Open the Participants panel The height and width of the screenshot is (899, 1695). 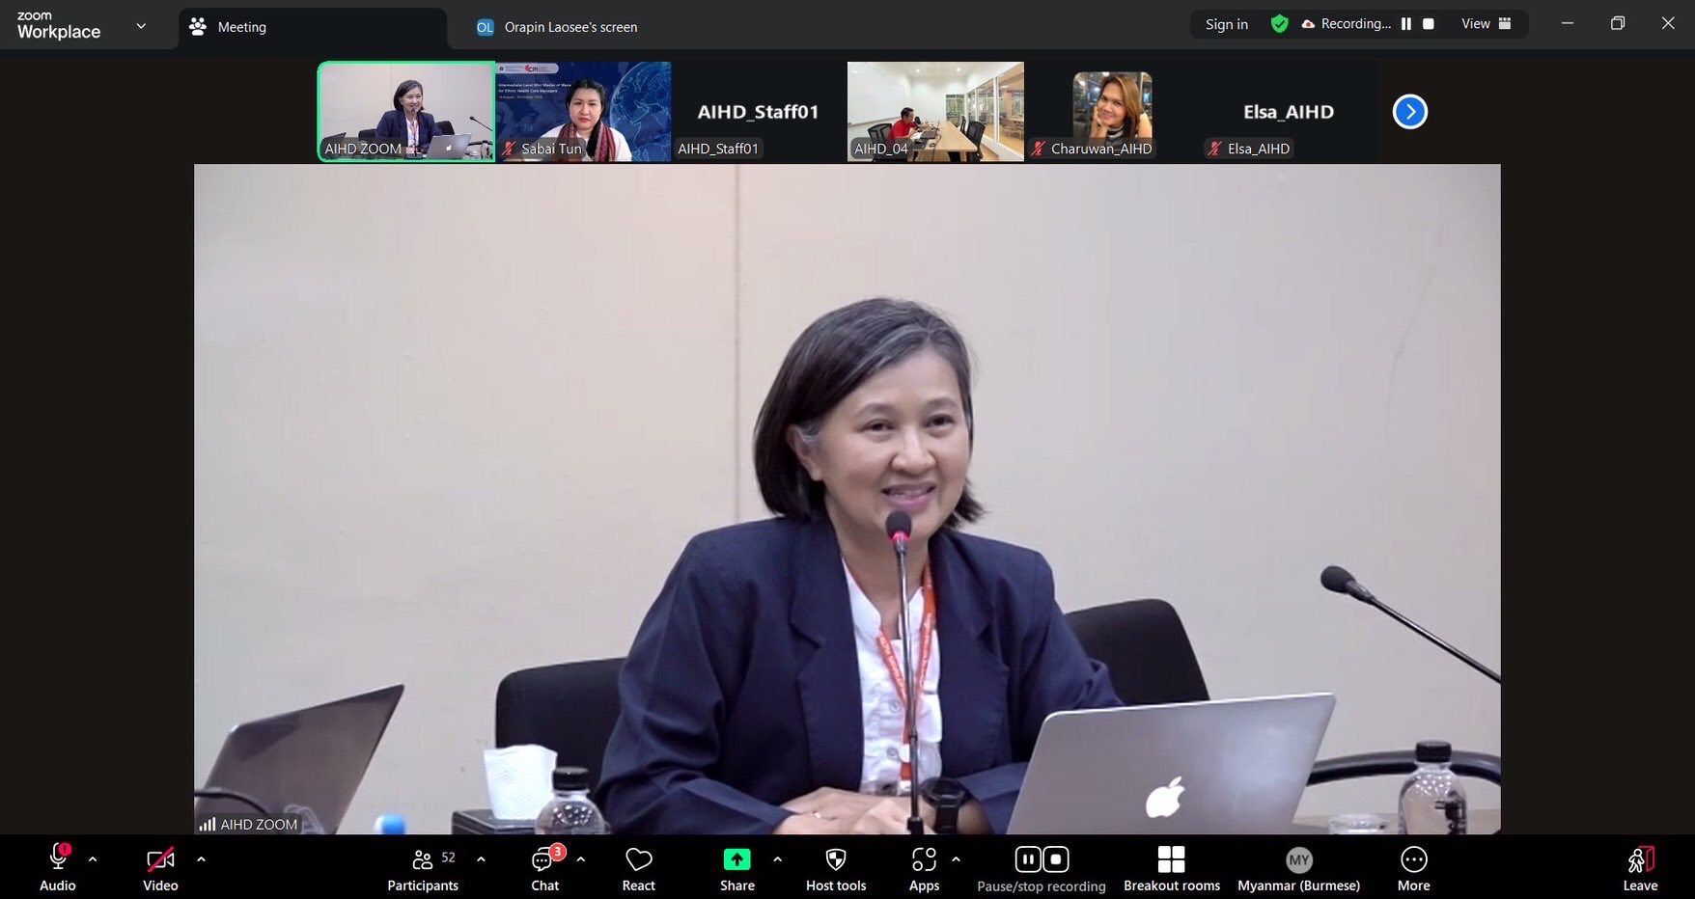423,868
